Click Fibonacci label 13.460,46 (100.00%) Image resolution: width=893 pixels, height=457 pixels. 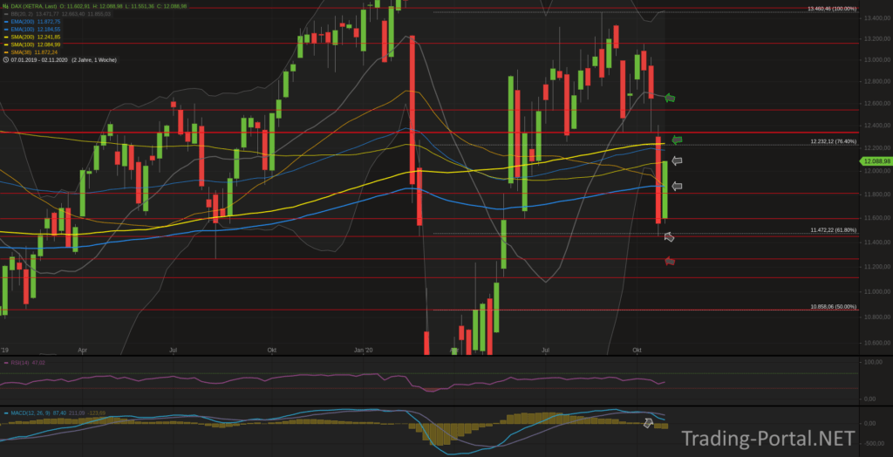click(833, 9)
